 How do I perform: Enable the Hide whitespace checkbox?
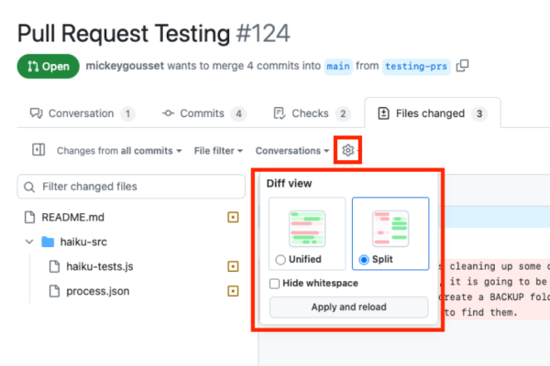[x=274, y=284]
